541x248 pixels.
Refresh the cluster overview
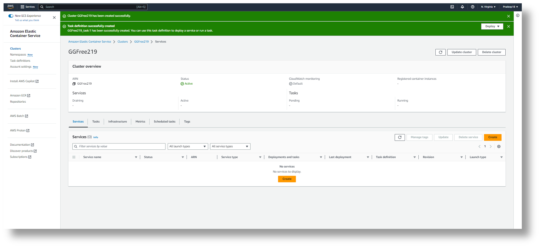tap(440, 52)
